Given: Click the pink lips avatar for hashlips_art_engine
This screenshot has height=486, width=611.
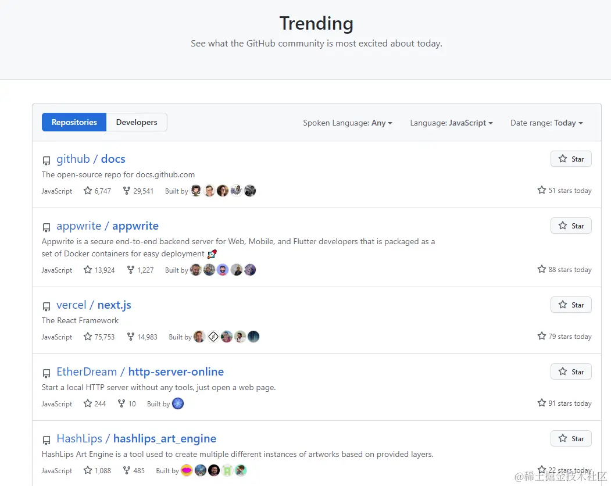Looking at the screenshot, I should [x=187, y=470].
